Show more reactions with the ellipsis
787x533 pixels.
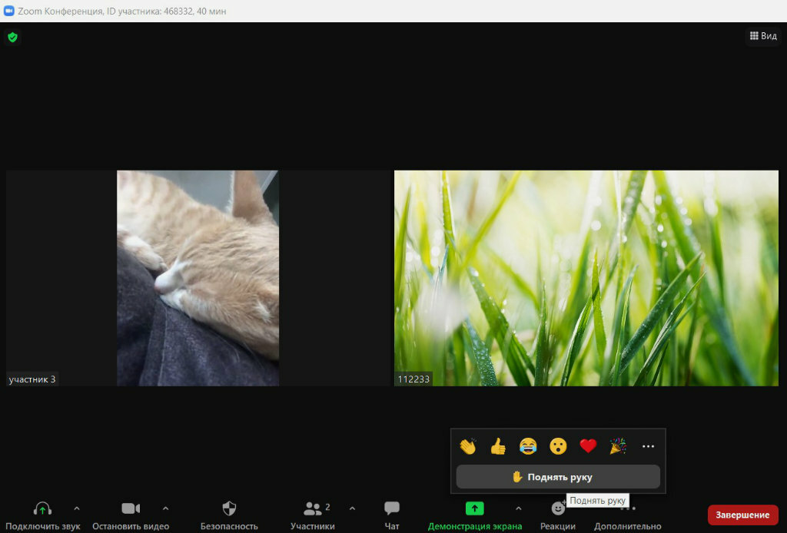click(x=648, y=446)
